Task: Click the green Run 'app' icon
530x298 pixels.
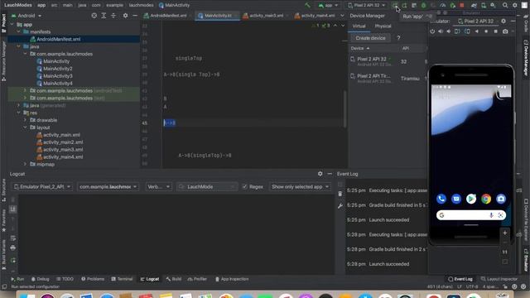Action: click(x=395, y=5)
